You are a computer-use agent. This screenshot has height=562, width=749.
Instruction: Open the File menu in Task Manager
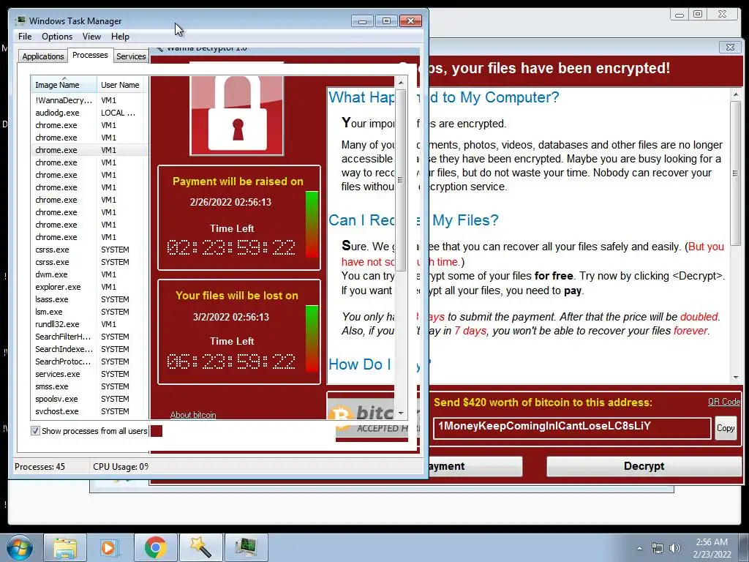[25, 37]
